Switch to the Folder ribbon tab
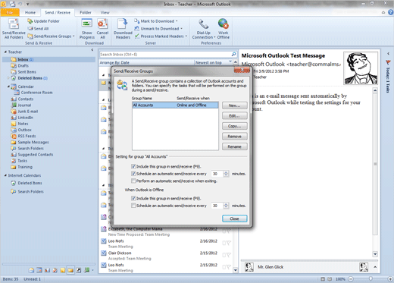Image resolution: width=394 pixels, height=283 pixels. (x=86, y=12)
